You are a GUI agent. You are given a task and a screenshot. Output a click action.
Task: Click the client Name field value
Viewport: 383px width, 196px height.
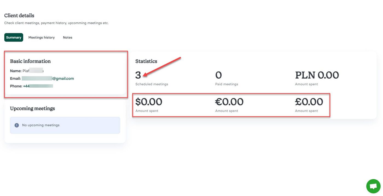33,71
